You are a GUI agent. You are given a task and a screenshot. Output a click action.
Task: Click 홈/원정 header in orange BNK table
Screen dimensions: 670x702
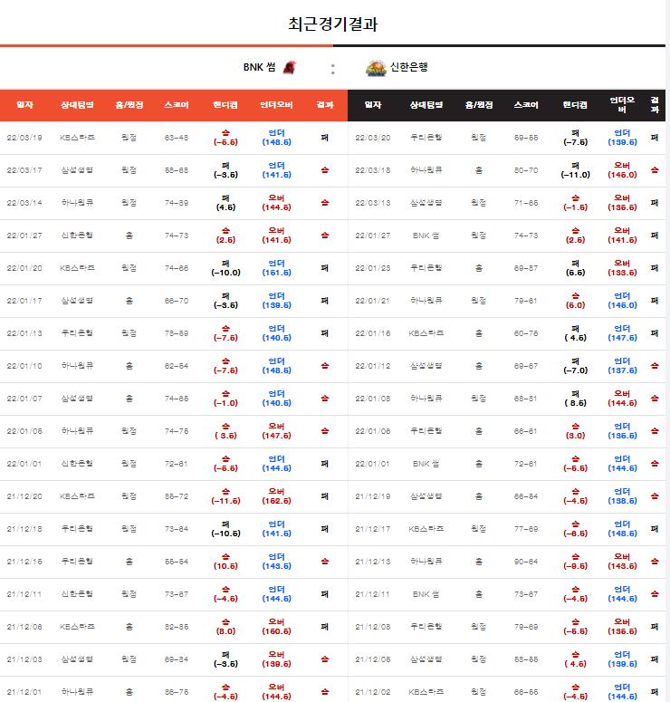click(x=129, y=105)
